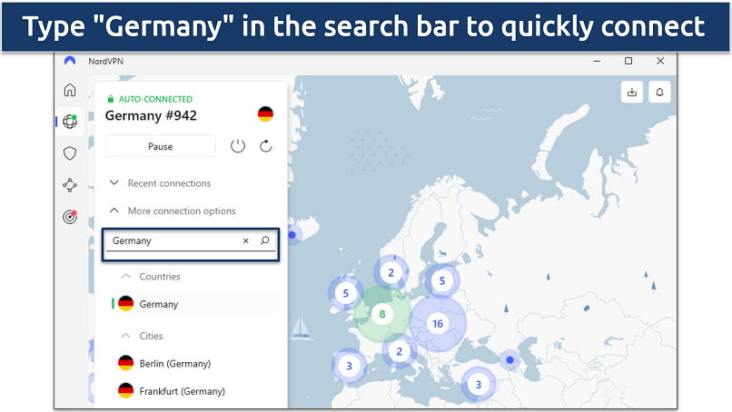
Task: Select Frankfurt (Germany) city
Action: (x=172, y=391)
